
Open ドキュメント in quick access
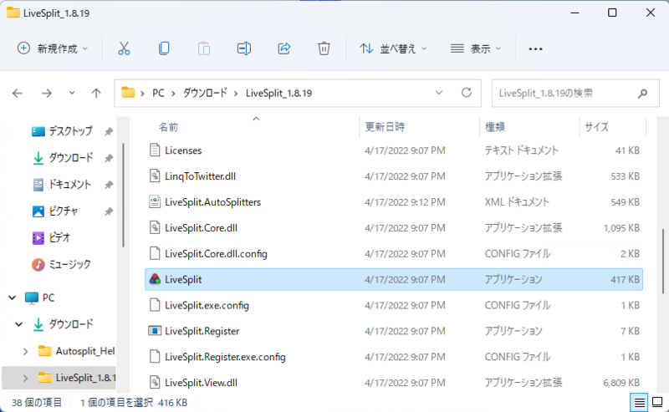[x=62, y=184]
